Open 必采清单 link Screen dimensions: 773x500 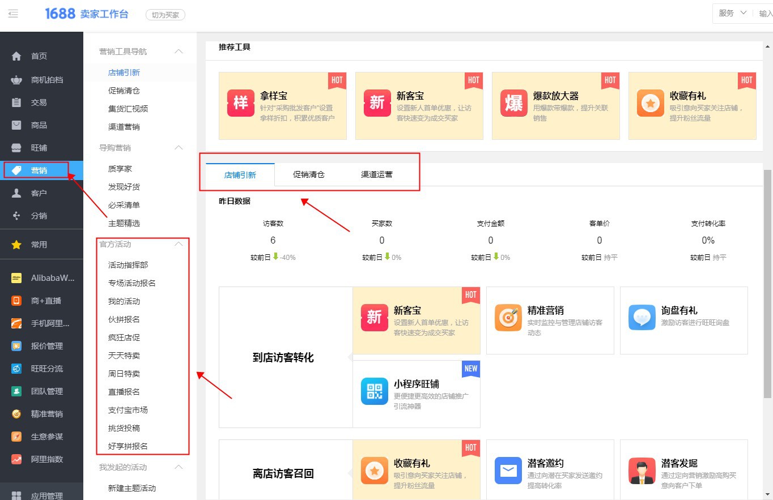tap(124, 205)
